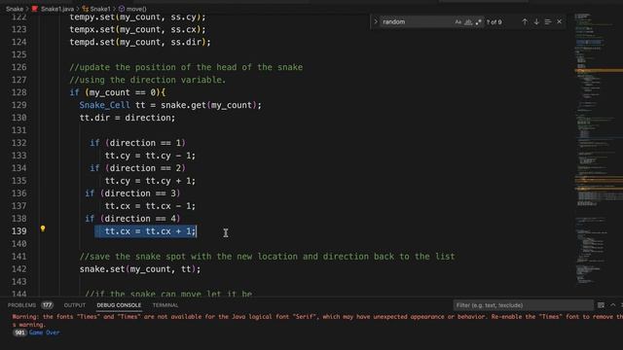Click comment '//using the direction variable.'
This screenshot has width=623, height=350.
[x=147, y=80]
